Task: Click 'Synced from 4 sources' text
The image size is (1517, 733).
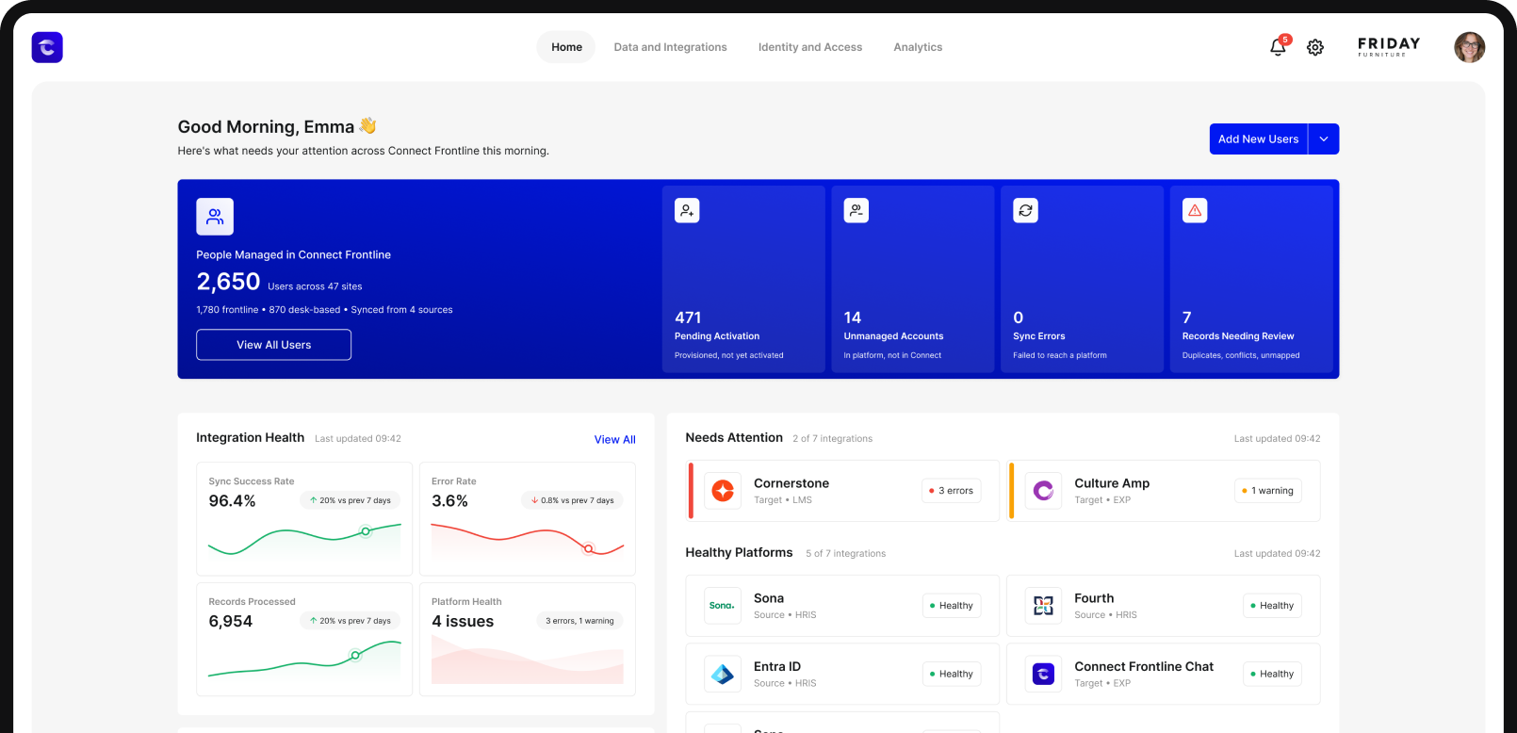Action: click(401, 310)
